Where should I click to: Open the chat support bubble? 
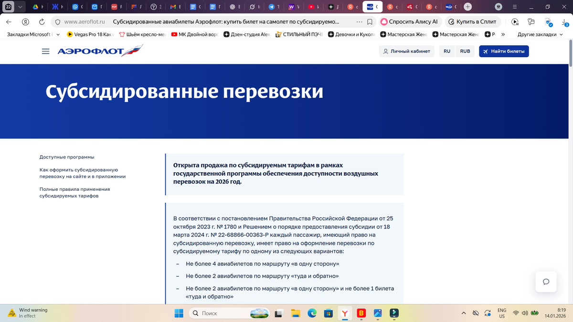546,281
